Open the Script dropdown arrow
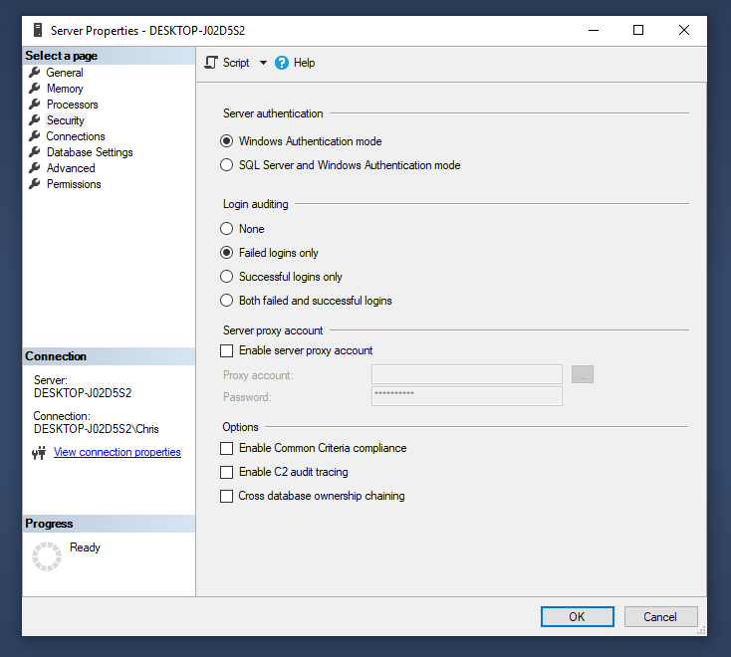Screen dimensions: 731x657 click(x=263, y=63)
